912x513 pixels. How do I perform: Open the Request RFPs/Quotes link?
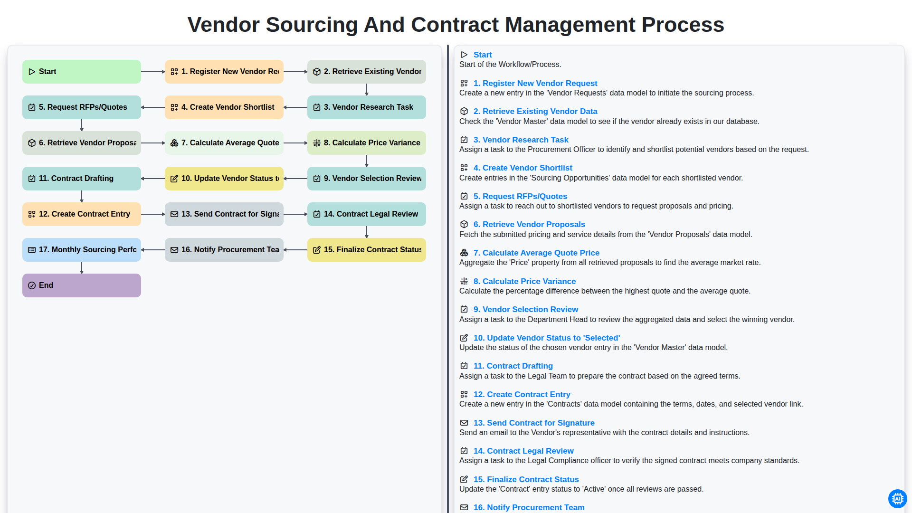click(x=520, y=196)
